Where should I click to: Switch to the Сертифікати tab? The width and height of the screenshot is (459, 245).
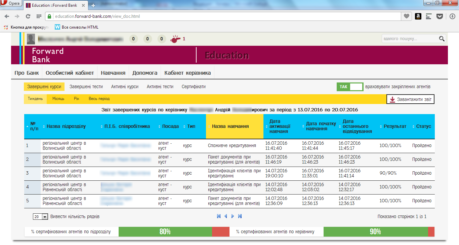click(194, 86)
